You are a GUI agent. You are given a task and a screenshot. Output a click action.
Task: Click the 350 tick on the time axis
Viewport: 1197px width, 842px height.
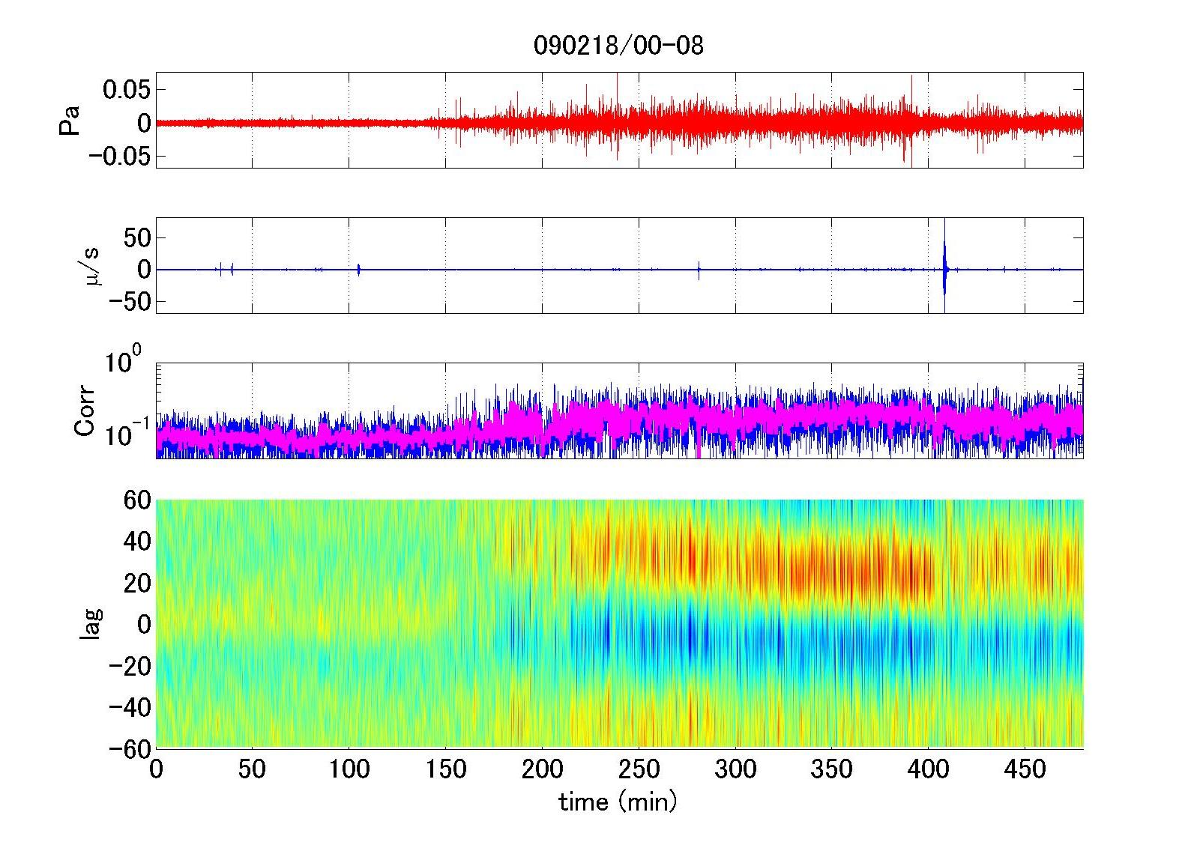click(832, 769)
